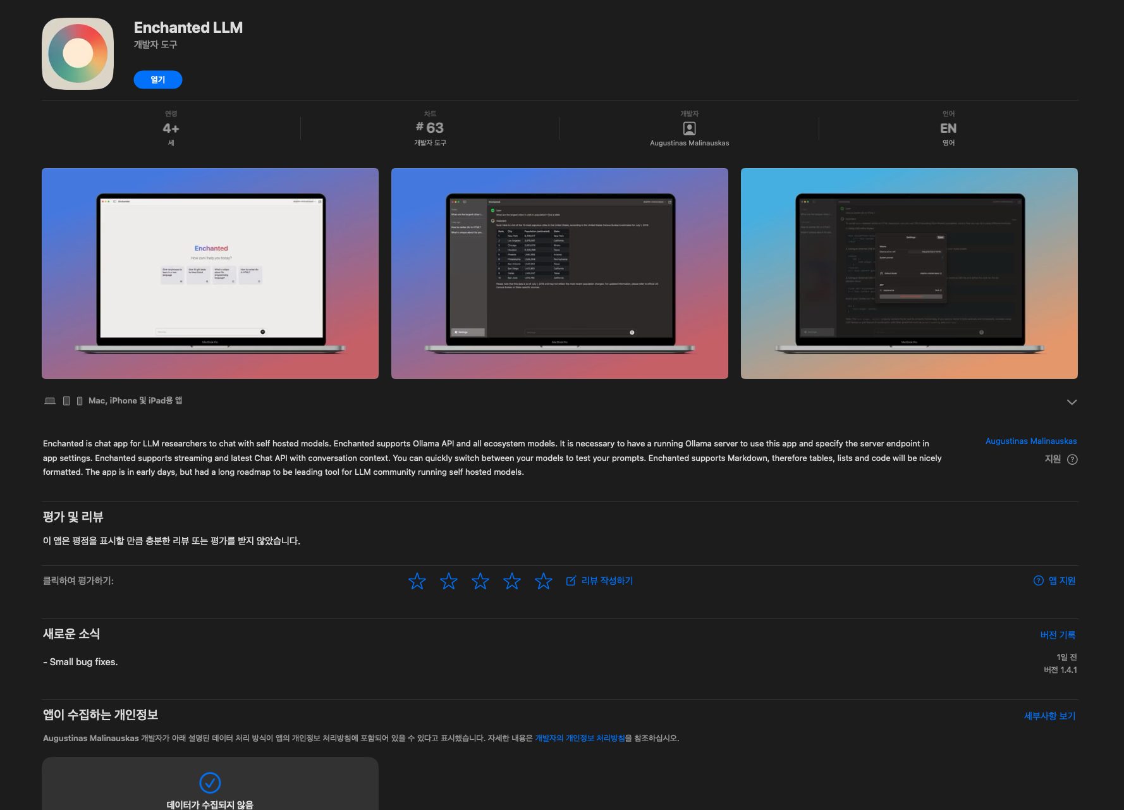1124x810 pixels.
Task: Click the iPhone platform icon
Action: click(80, 401)
